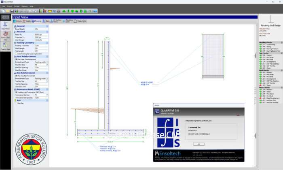
Task: Collapse the Stability Checks group
Action: [x=281, y=42]
